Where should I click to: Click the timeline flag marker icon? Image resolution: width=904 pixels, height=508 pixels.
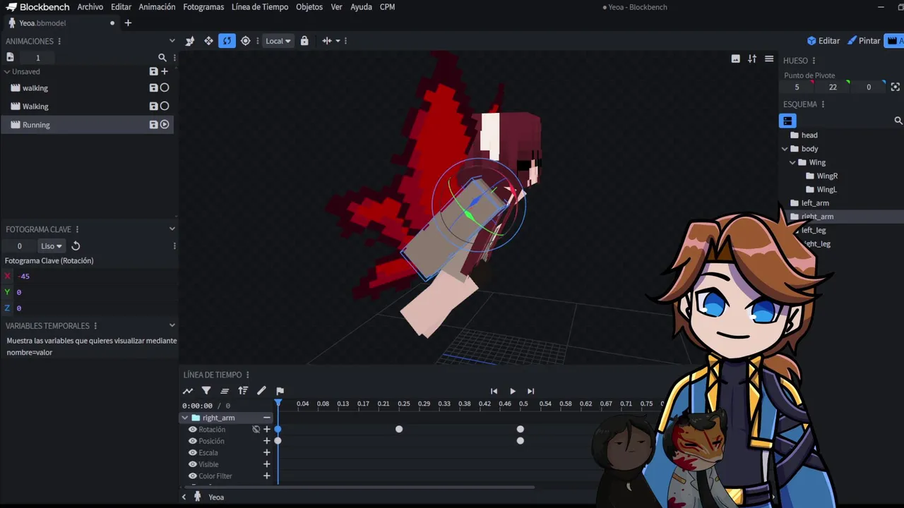(280, 391)
